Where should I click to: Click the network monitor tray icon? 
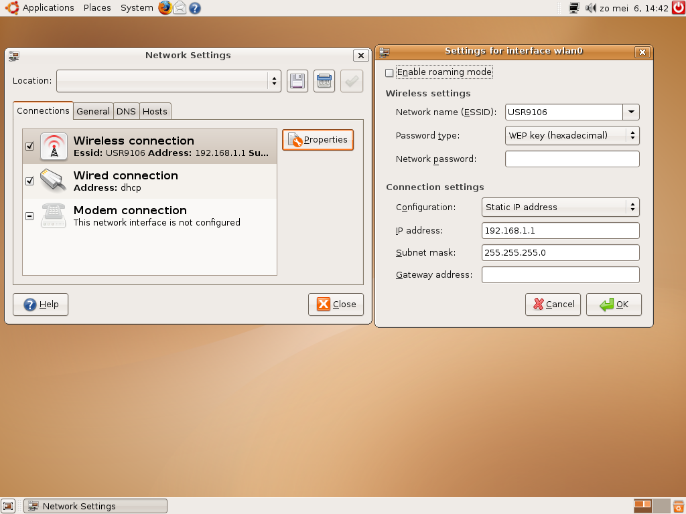click(x=574, y=8)
